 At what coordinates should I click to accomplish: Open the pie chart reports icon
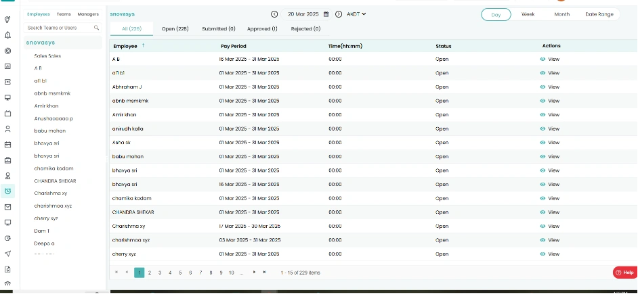pos(7,238)
